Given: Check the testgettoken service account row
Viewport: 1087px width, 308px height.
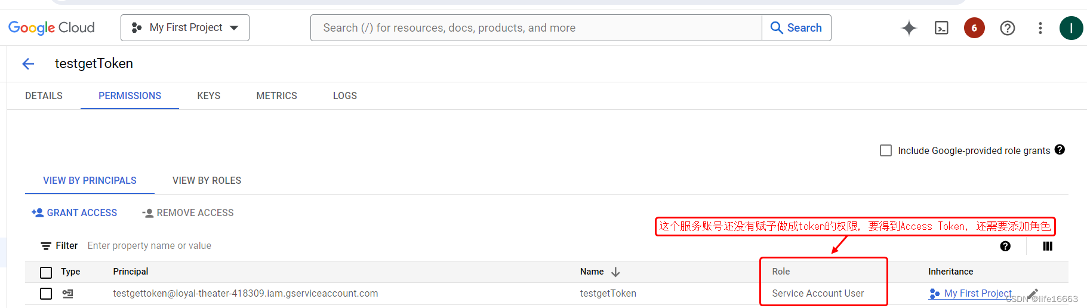Looking at the screenshot, I should click(x=46, y=294).
